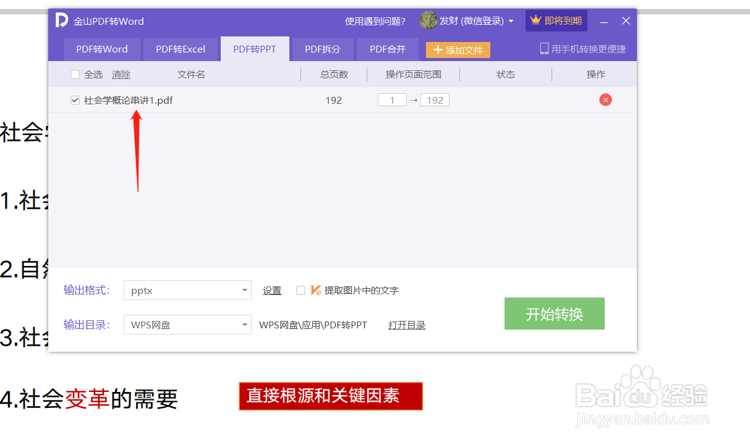Select the file name 社会学概论串讲1.pdf
The height and width of the screenshot is (445, 750).
(129, 100)
